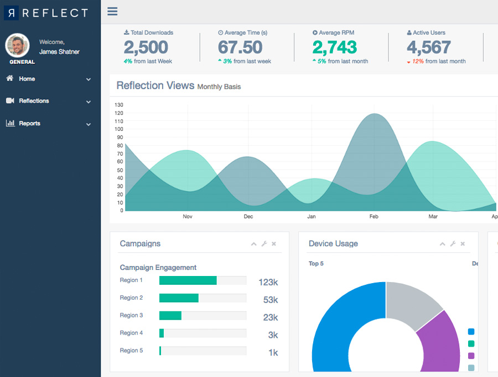Click the Region 3 progress bar
This screenshot has width=498, height=377.
[x=203, y=316]
